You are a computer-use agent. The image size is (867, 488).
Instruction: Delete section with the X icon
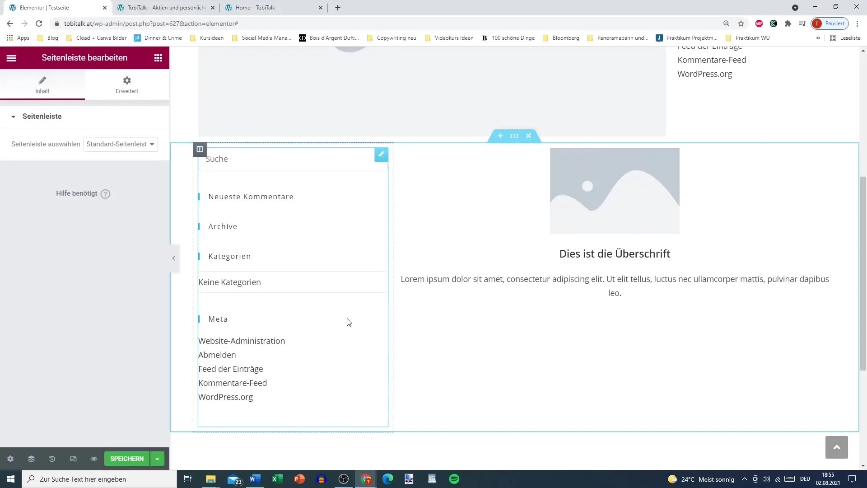click(x=528, y=136)
